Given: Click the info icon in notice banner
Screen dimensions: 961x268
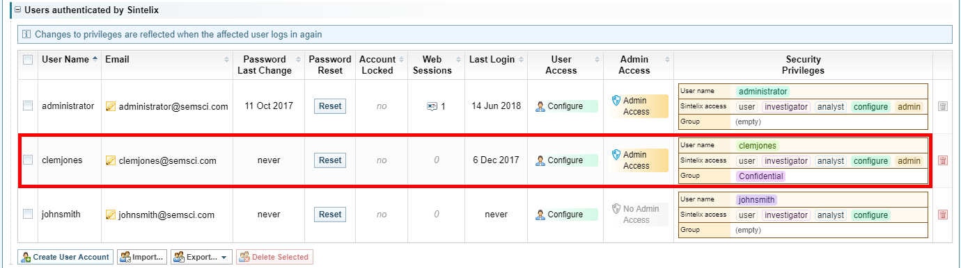Looking at the screenshot, I should [x=26, y=34].
